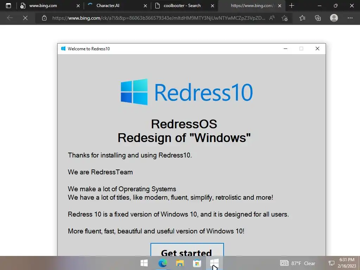Open the browser profile avatar
Viewport: 360px width, 270px height.
coord(334,18)
